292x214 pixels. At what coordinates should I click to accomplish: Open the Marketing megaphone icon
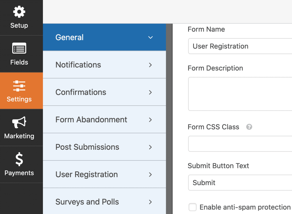tap(19, 122)
